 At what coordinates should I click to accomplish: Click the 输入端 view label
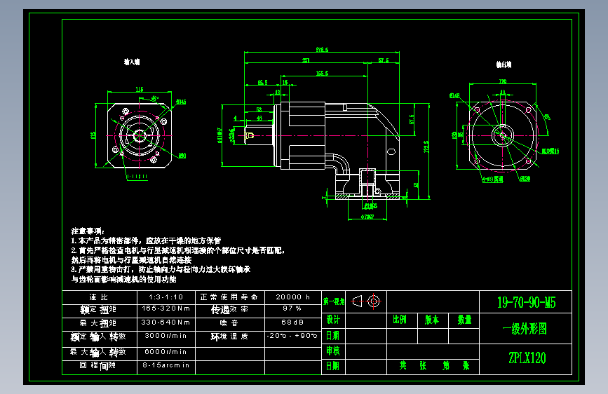[132, 62]
